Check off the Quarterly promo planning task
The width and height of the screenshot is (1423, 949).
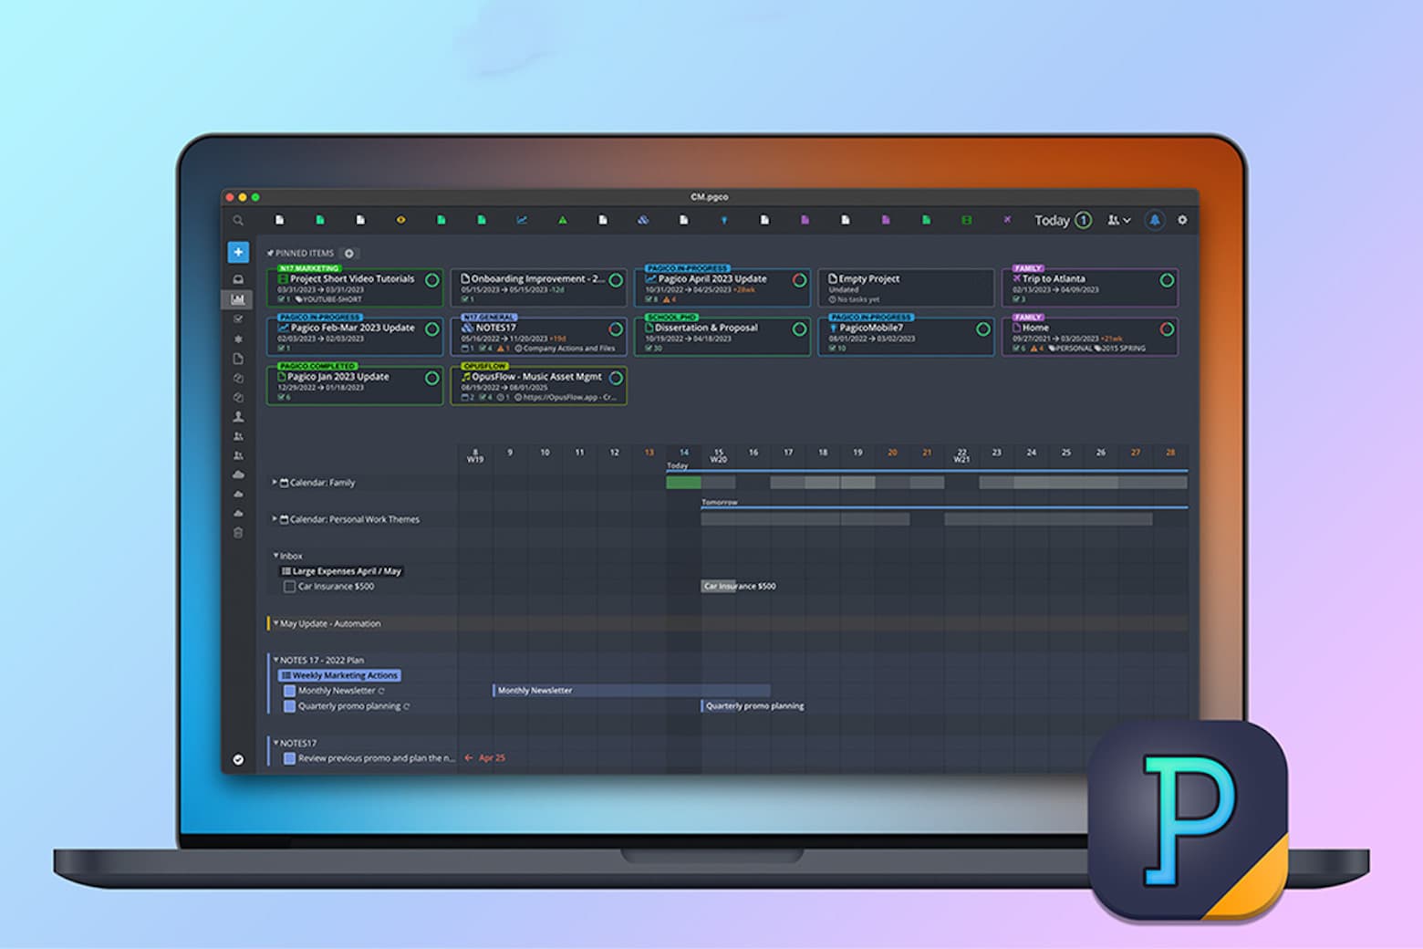point(289,706)
